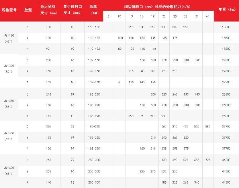
Task: Click model name JY1500 (62")
Action: click(9, 136)
